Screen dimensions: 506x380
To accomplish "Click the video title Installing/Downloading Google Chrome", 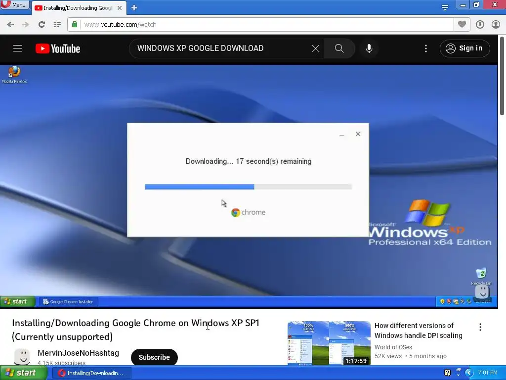I will coord(135,330).
